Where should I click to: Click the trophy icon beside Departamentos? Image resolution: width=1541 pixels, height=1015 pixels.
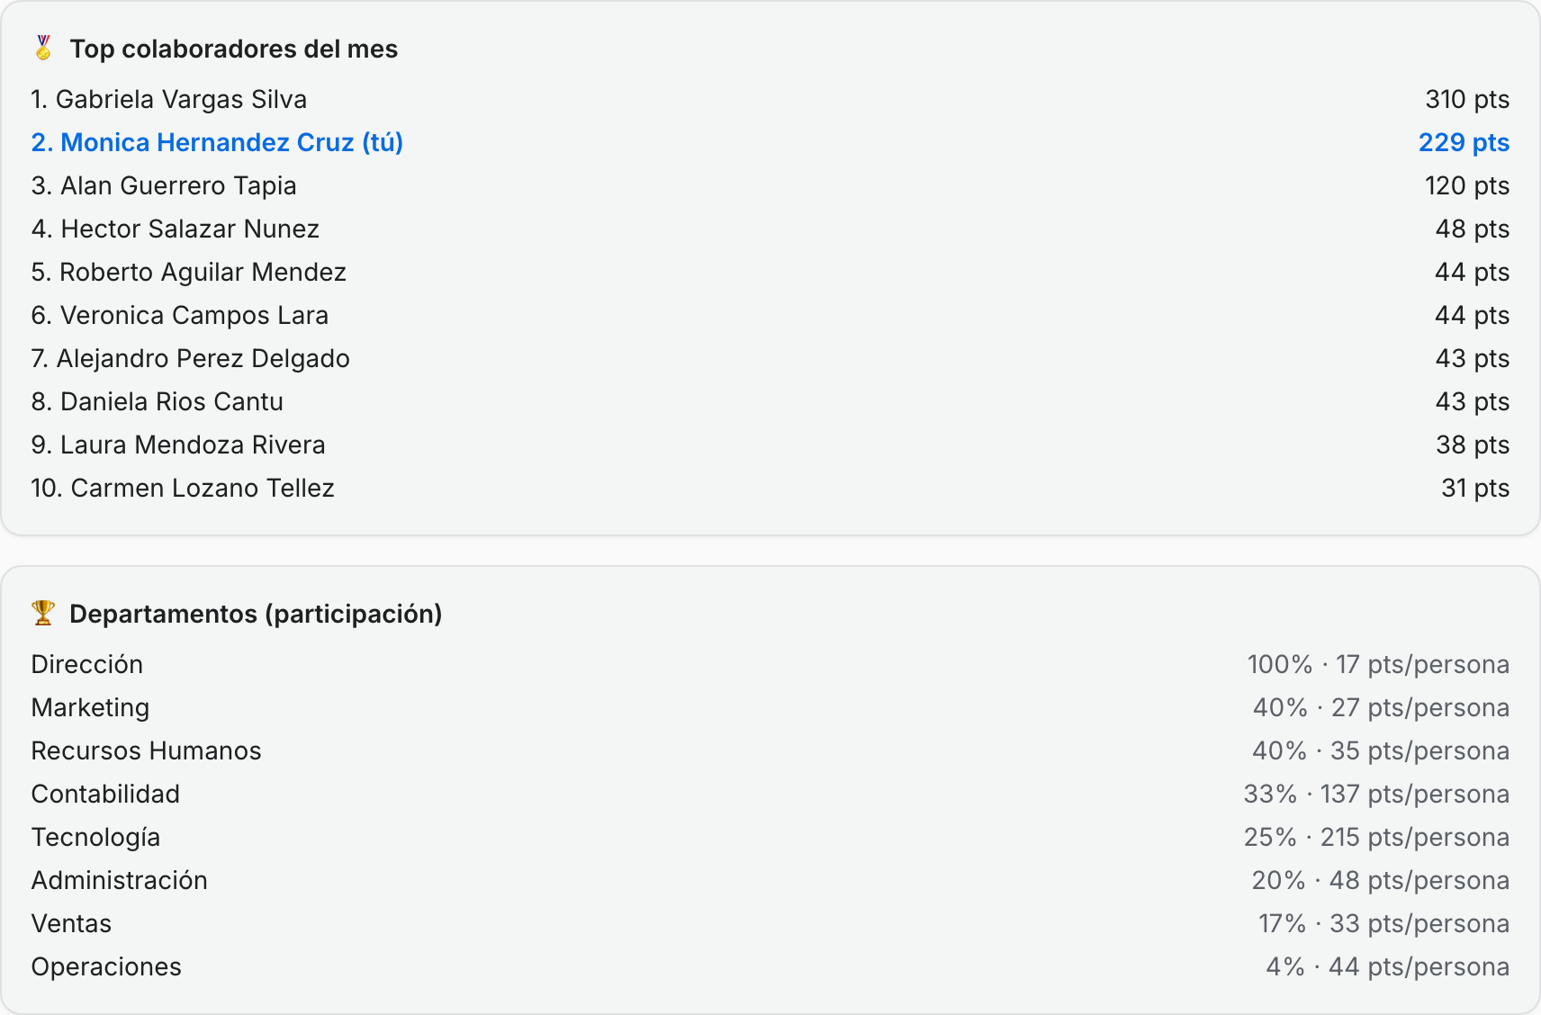pyautogui.click(x=43, y=613)
